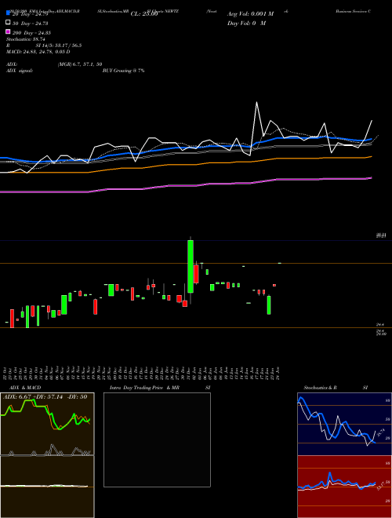Click the 'Stochastics: 38.74' value line
This screenshot has height=518, width=392.
click(x=25, y=39)
